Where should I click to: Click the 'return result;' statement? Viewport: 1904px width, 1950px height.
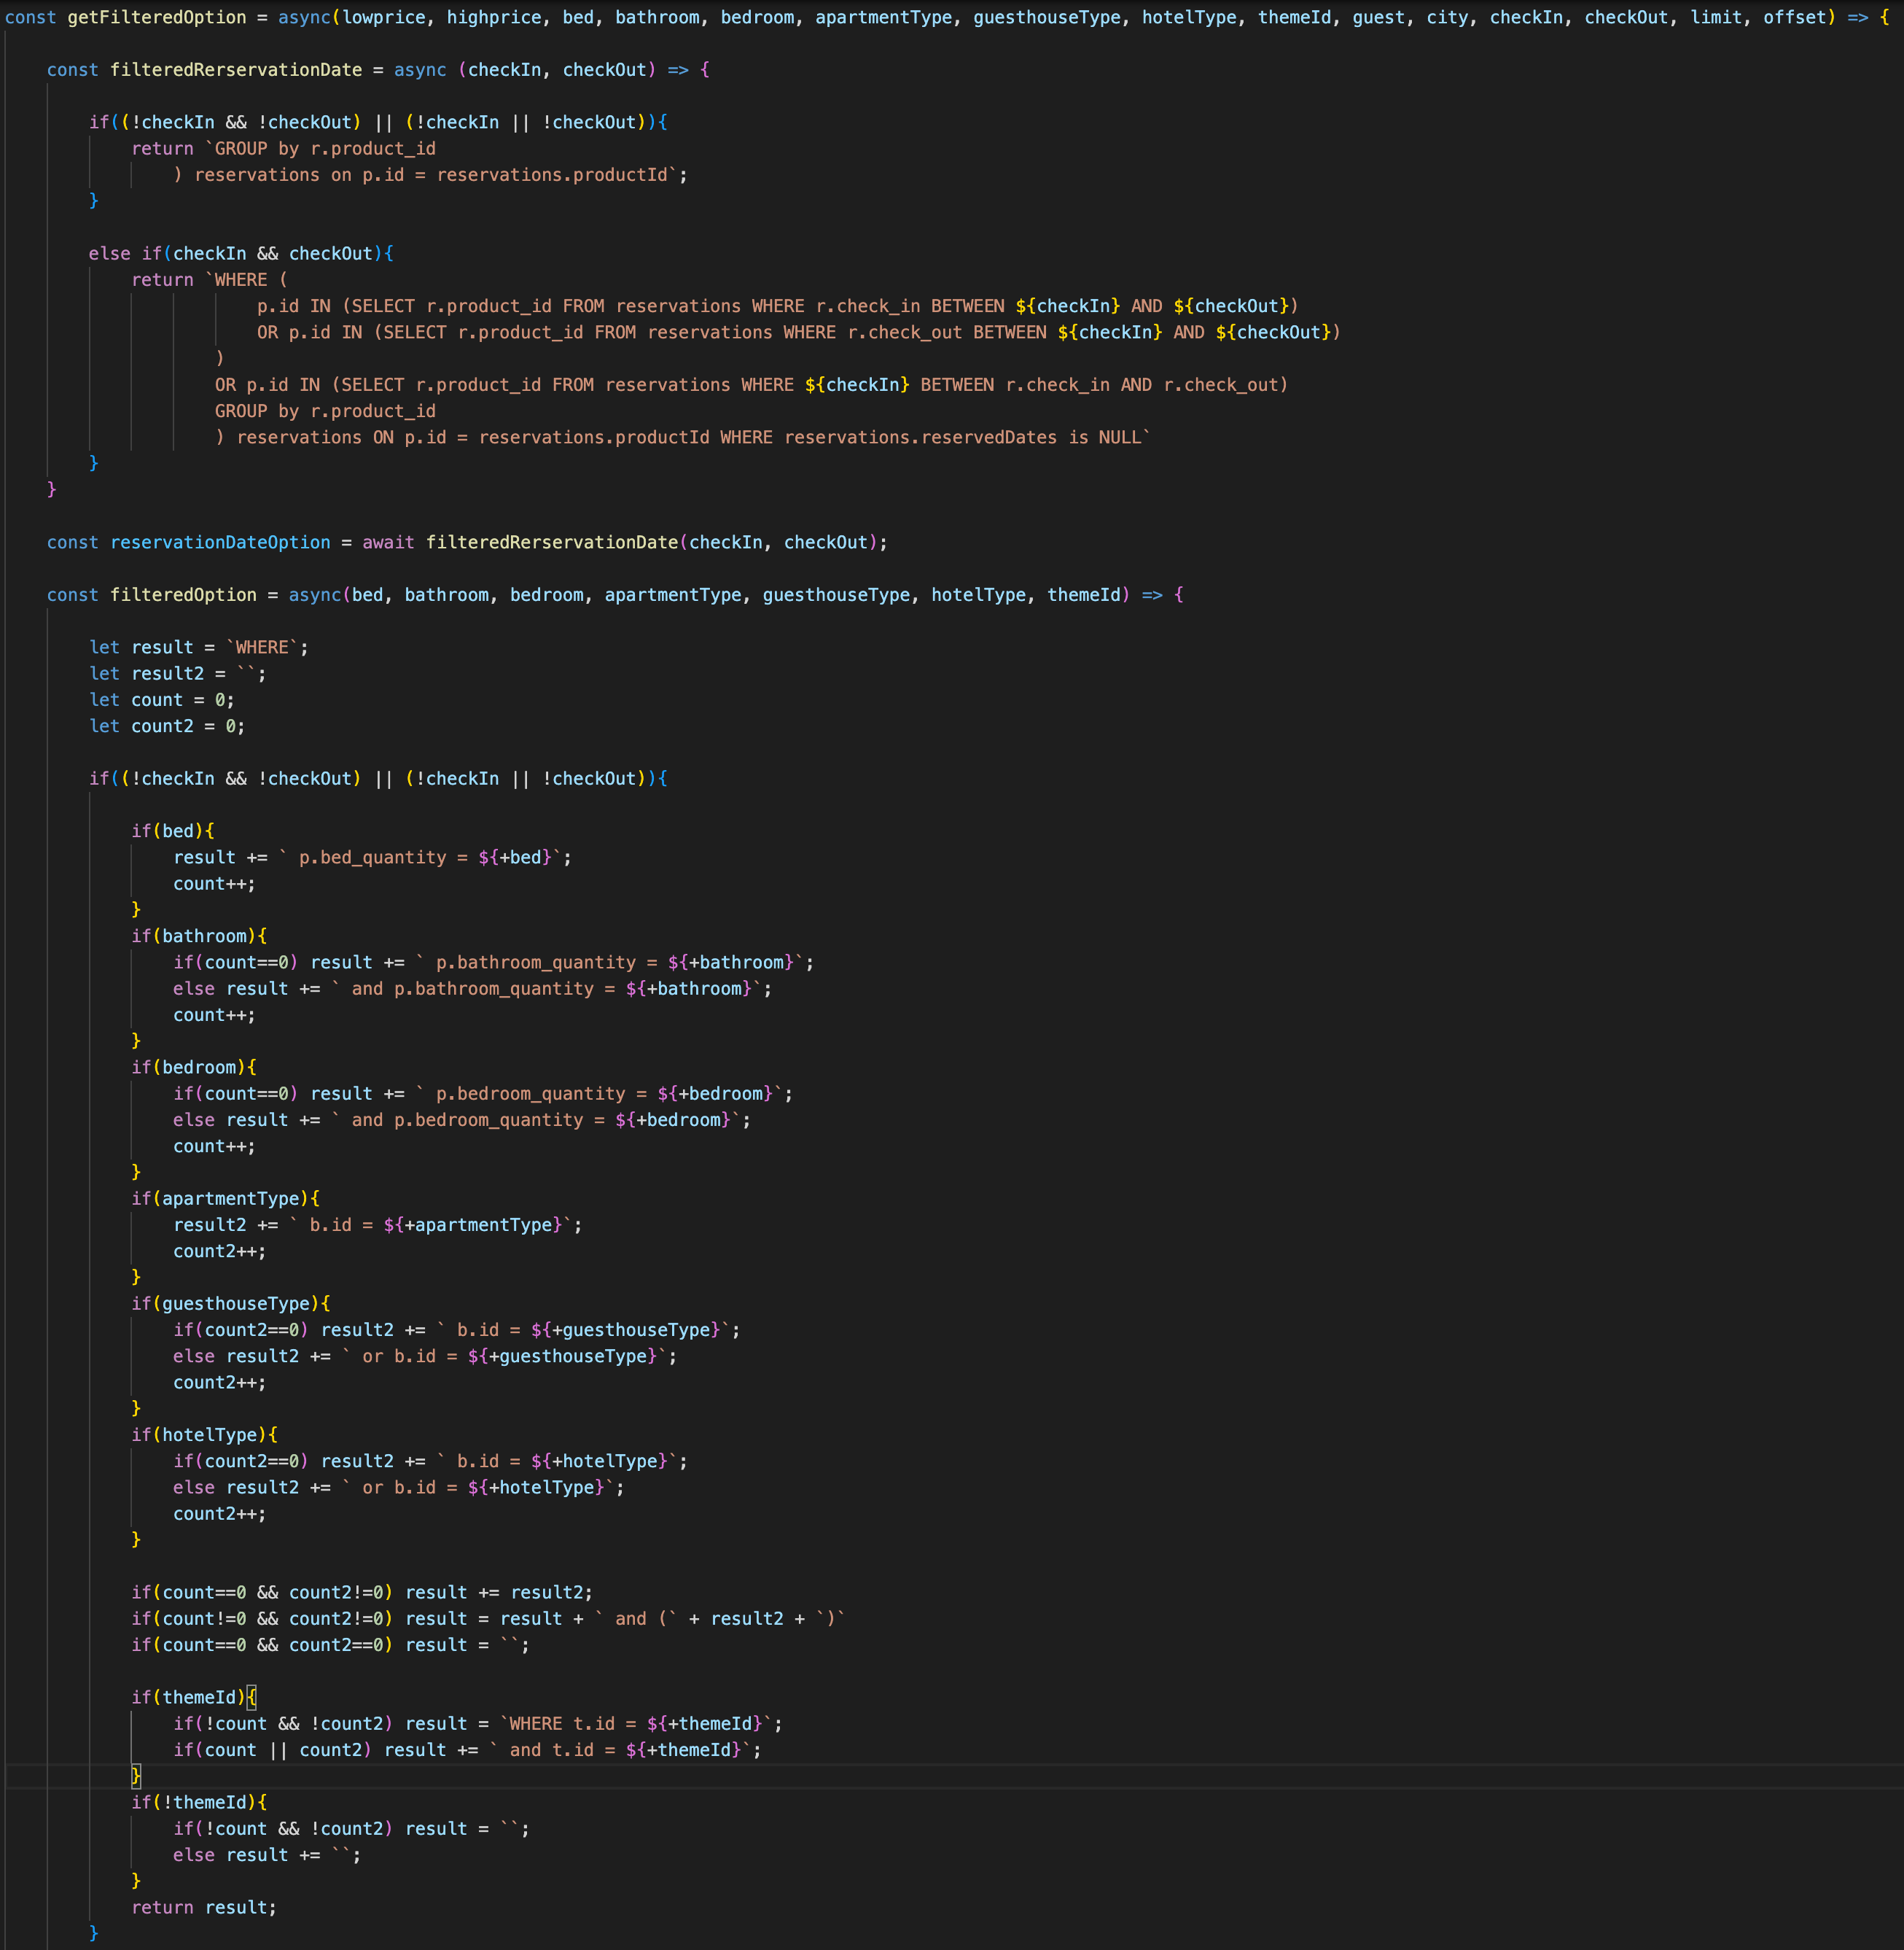(x=203, y=1907)
